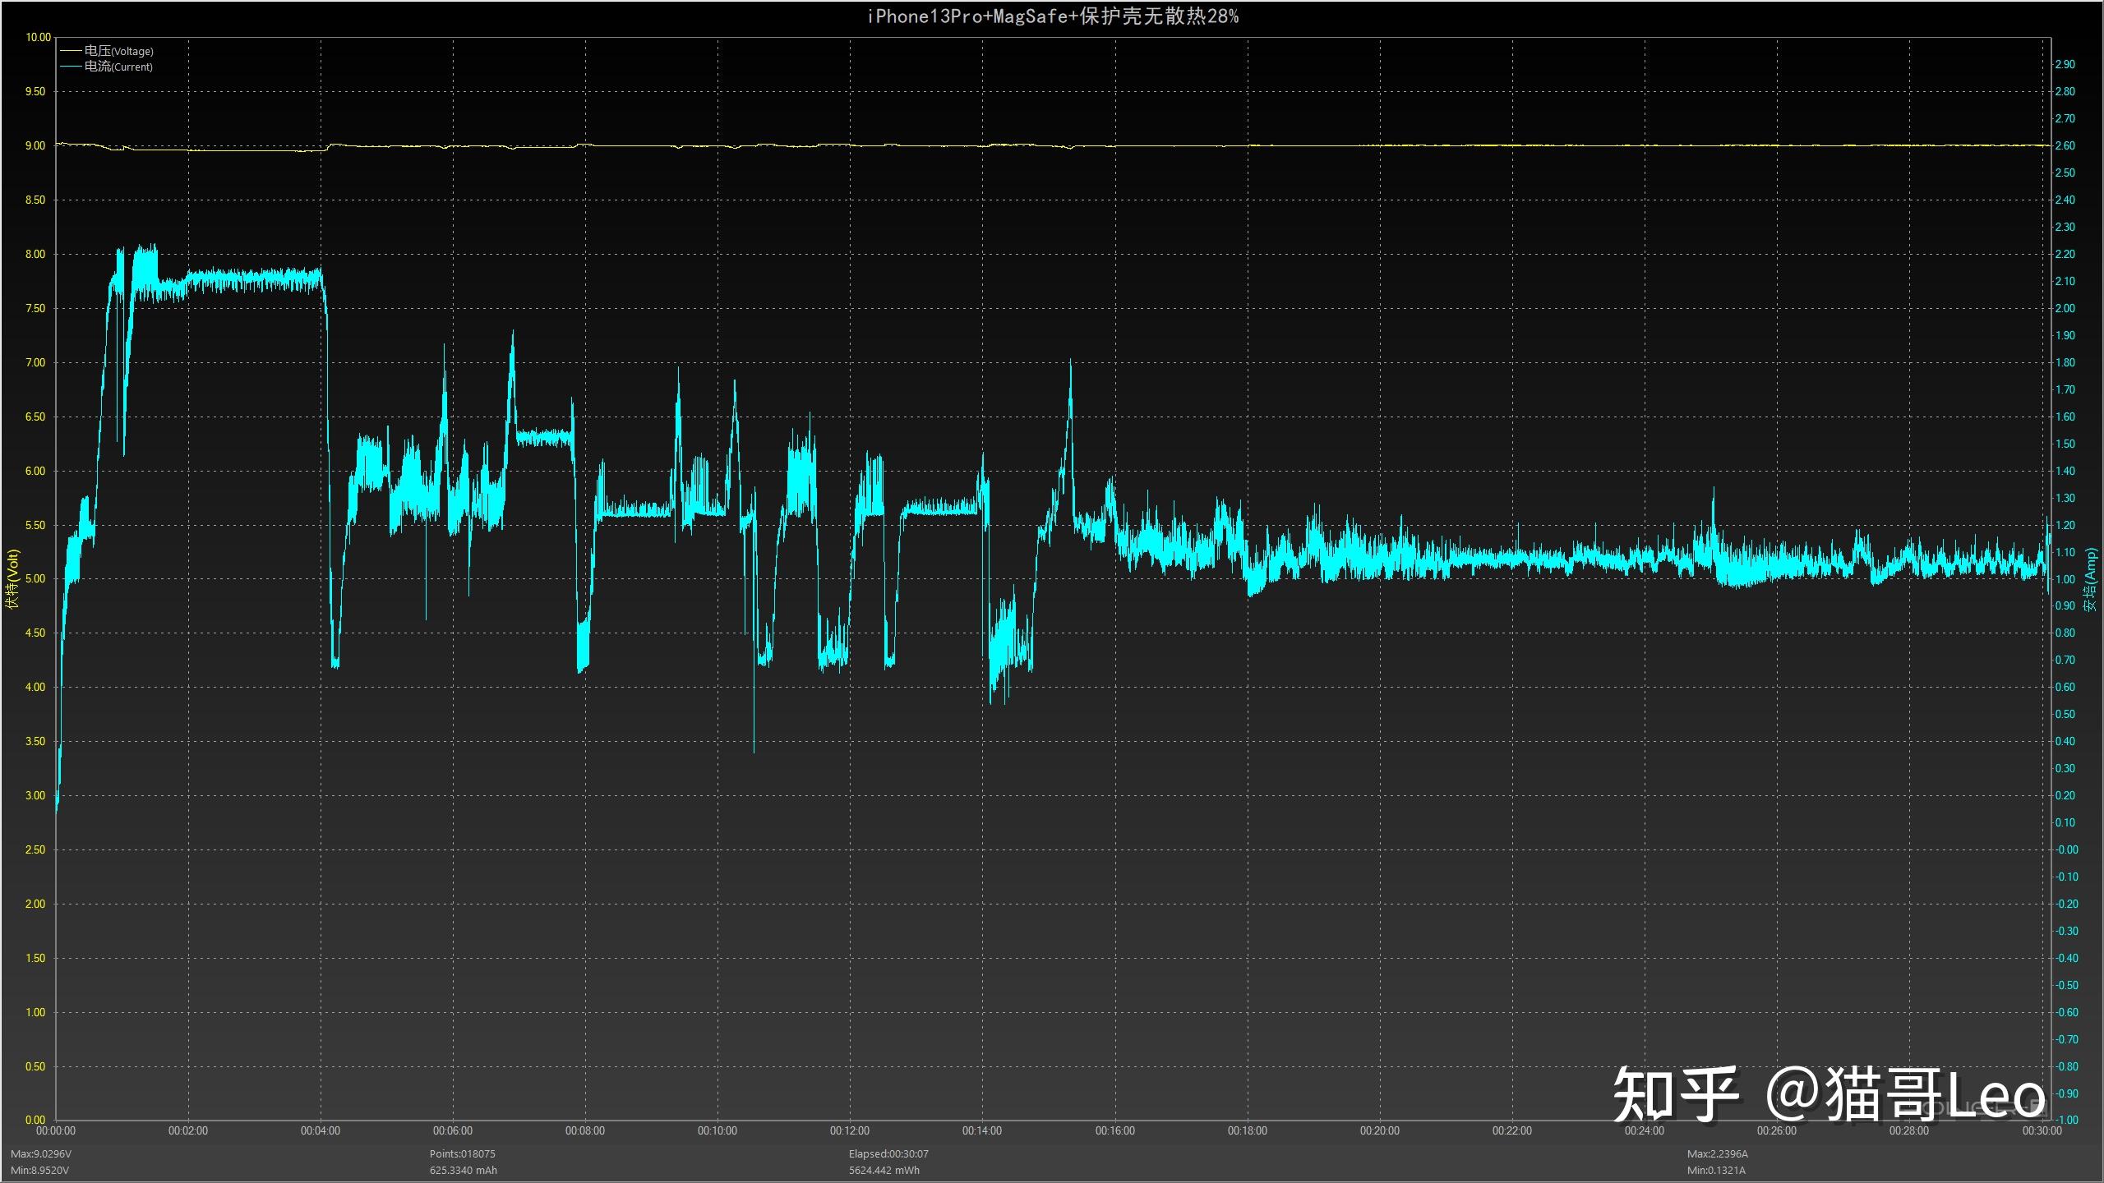Click the Min:8.9520V voltage readout

39,1170
